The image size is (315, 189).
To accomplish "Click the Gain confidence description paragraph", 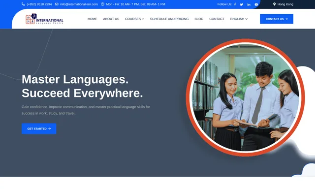I will point(86,110).
